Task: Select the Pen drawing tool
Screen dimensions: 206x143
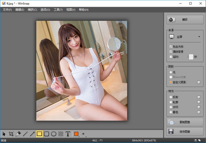Action: [x=18, y=134]
